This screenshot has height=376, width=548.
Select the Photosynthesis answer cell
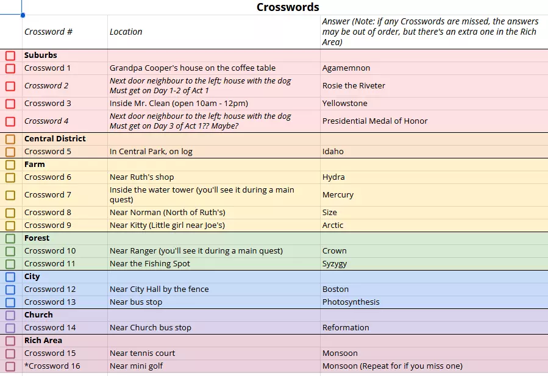pyautogui.click(x=433, y=302)
